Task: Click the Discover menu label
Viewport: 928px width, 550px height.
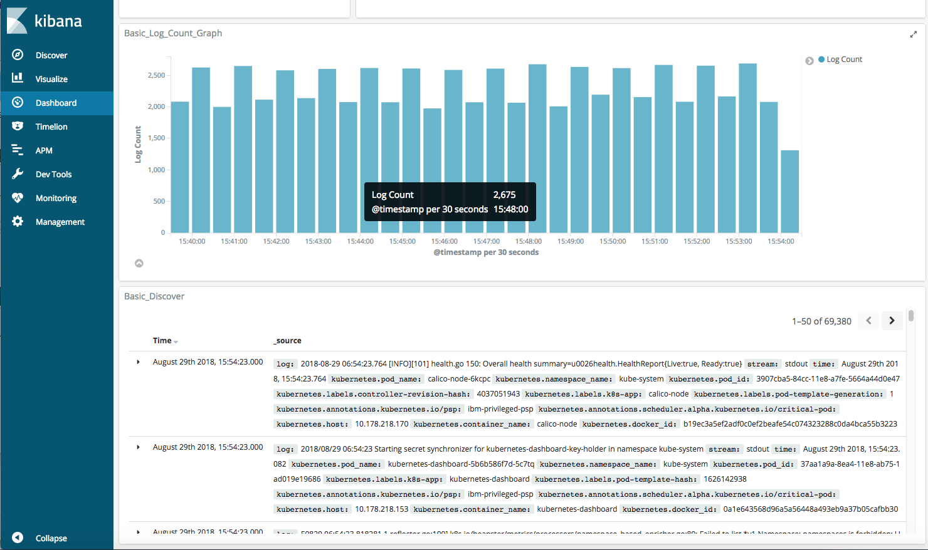Action: (51, 55)
